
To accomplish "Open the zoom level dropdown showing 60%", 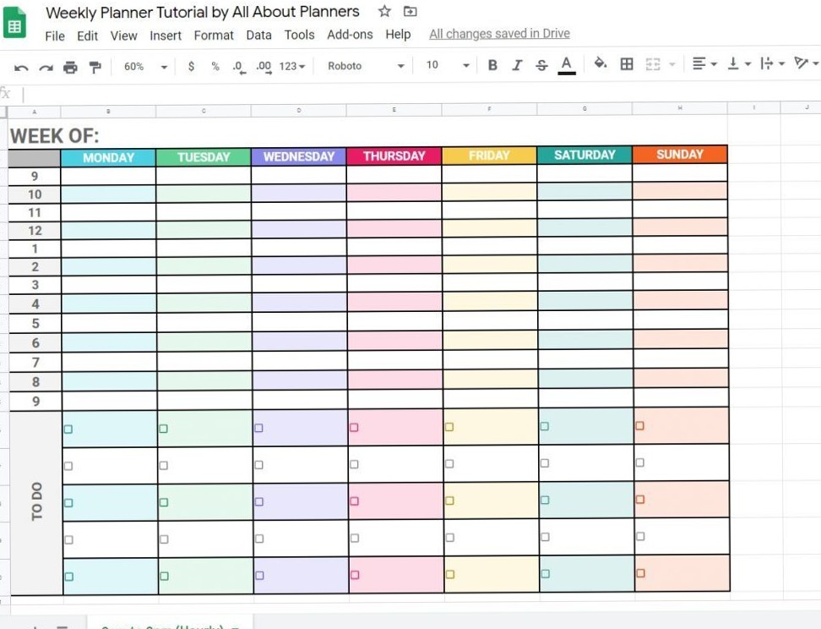I will [x=144, y=64].
